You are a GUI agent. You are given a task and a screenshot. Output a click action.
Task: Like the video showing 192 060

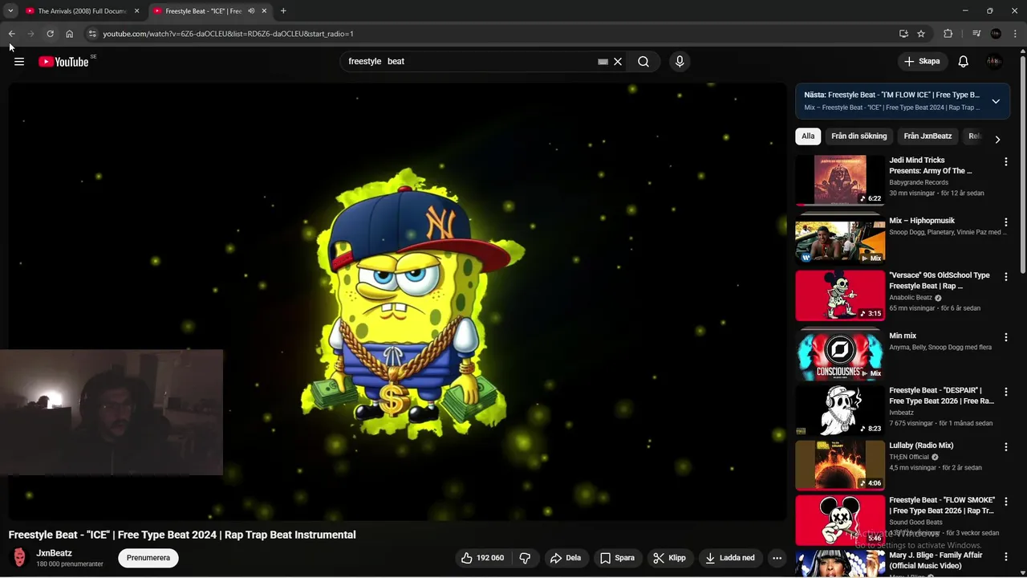(x=483, y=558)
